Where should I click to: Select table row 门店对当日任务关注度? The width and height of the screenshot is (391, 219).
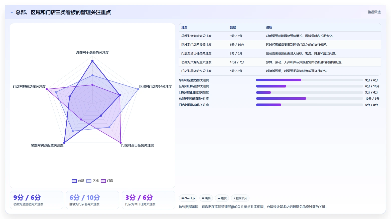(x=280, y=53)
